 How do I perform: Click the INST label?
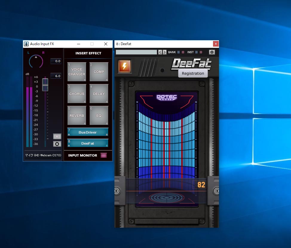coord(190,52)
